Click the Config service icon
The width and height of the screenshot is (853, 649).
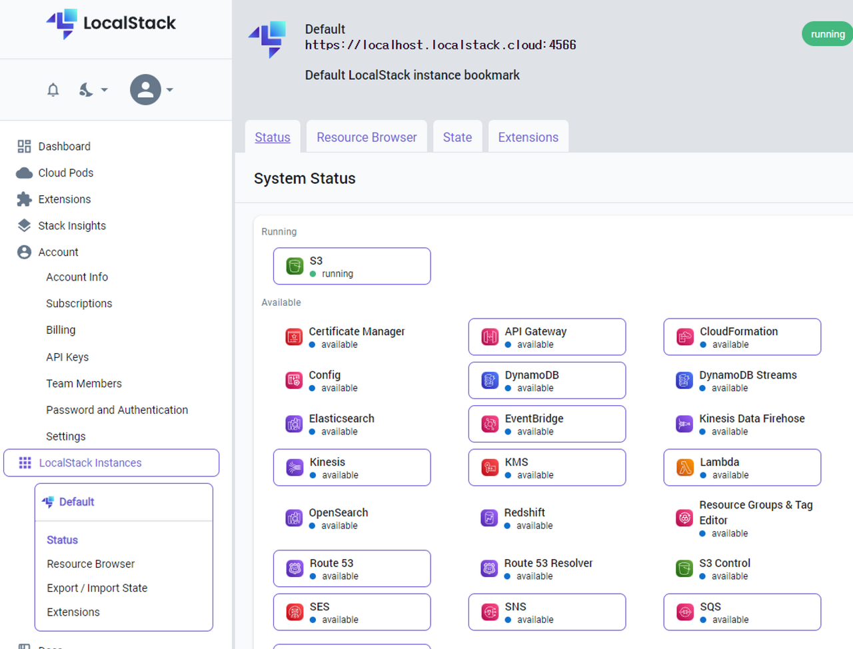coord(294,380)
